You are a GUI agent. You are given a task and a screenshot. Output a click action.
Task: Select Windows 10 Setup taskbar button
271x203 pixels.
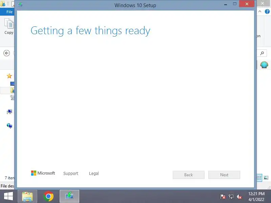(x=69, y=196)
